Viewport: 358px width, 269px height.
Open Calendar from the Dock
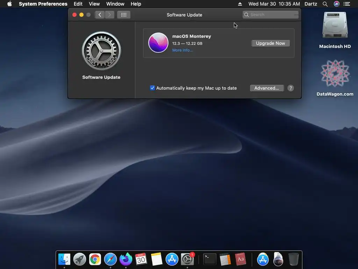(x=141, y=259)
